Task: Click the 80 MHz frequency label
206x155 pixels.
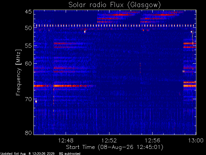Action: pos(28,133)
